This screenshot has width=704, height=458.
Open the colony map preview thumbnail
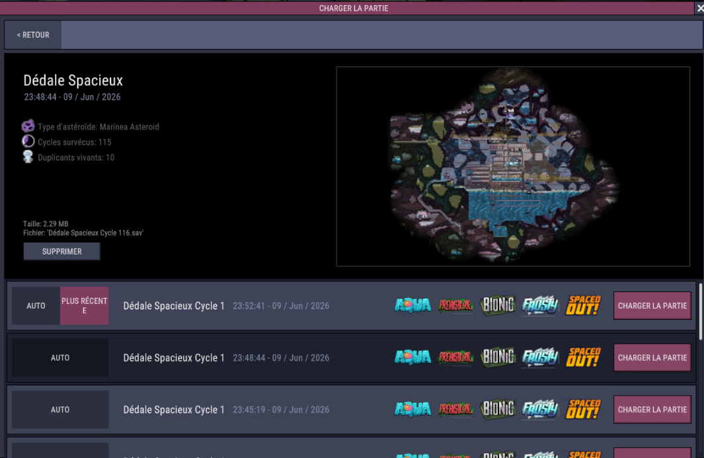513,167
